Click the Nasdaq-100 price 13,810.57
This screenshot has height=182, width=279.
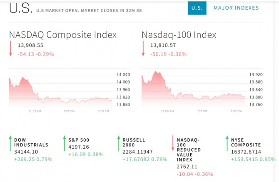coord(163,45)
